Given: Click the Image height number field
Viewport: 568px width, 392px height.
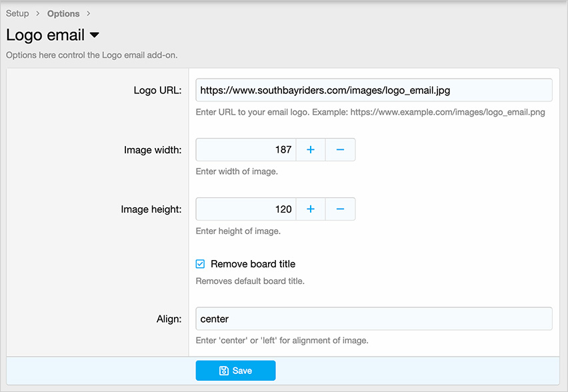Looking at the screenshot, I should coord(245,209).
